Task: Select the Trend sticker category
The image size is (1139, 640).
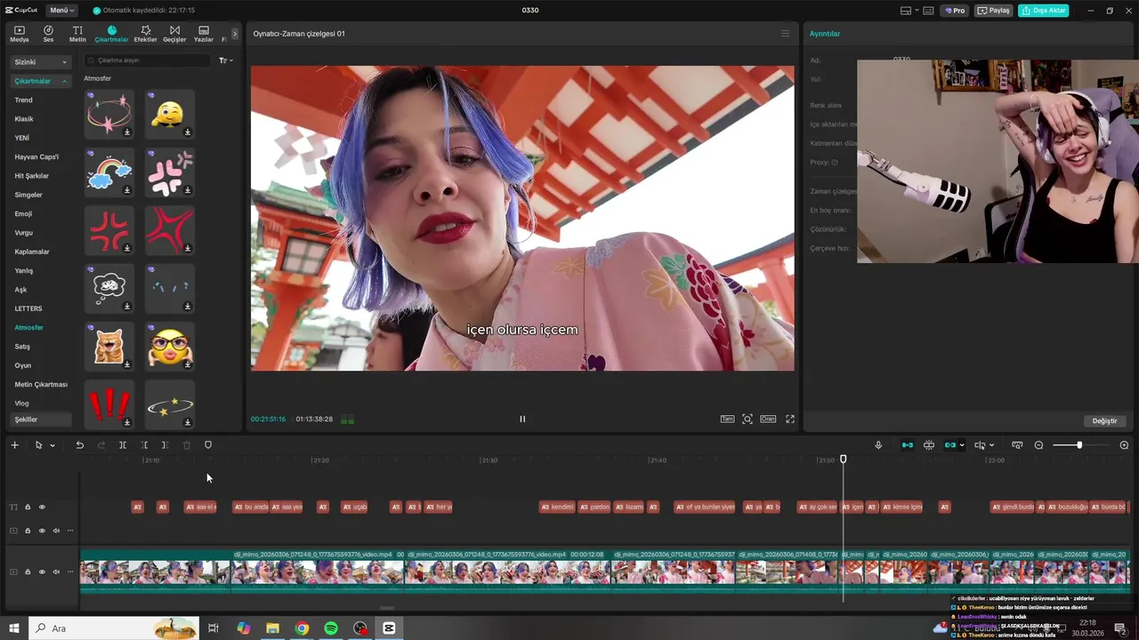Action: [x=23, y=100]
